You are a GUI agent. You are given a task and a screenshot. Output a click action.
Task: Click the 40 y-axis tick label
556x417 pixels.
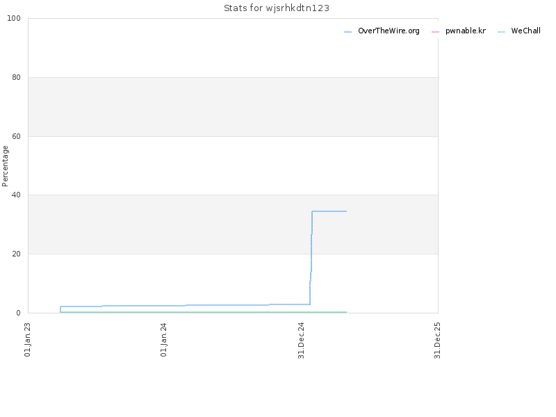click(16, 195)
